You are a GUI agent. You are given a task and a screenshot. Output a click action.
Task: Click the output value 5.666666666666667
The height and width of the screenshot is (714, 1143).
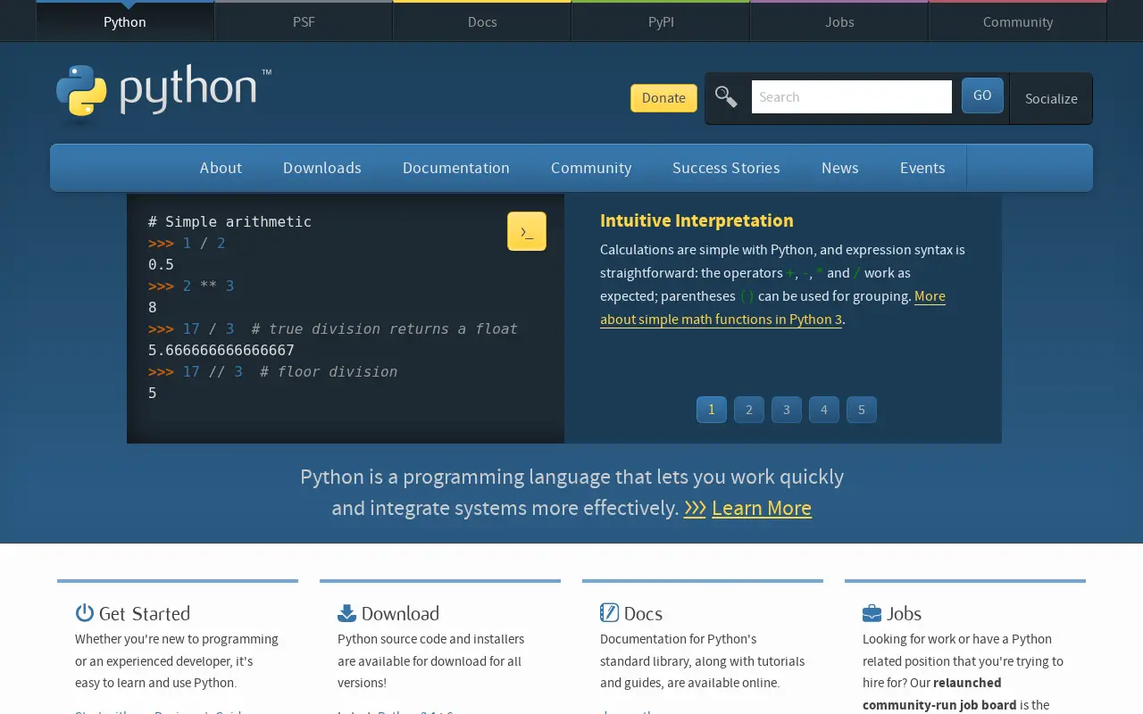[x=221, y=350]
